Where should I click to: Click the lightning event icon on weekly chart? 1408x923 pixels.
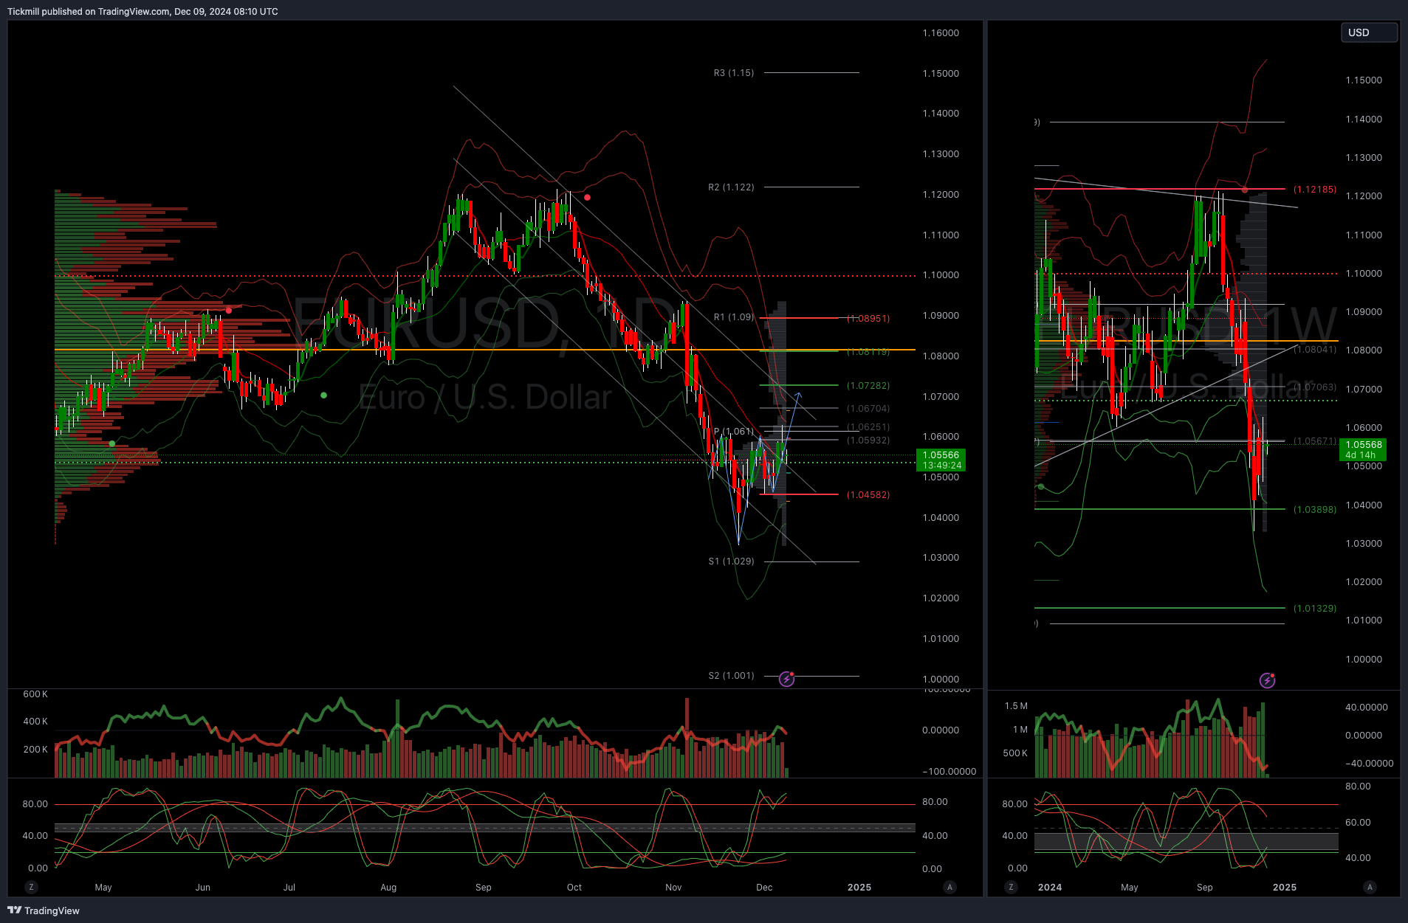click(x=1267, y=680)
